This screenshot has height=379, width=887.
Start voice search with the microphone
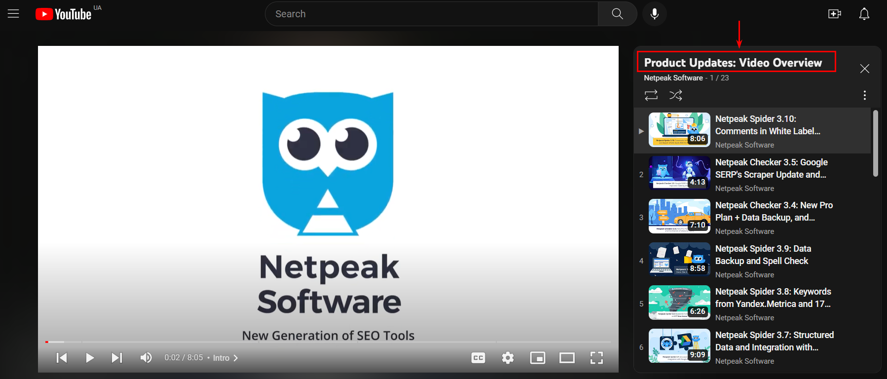pos(655,14)
